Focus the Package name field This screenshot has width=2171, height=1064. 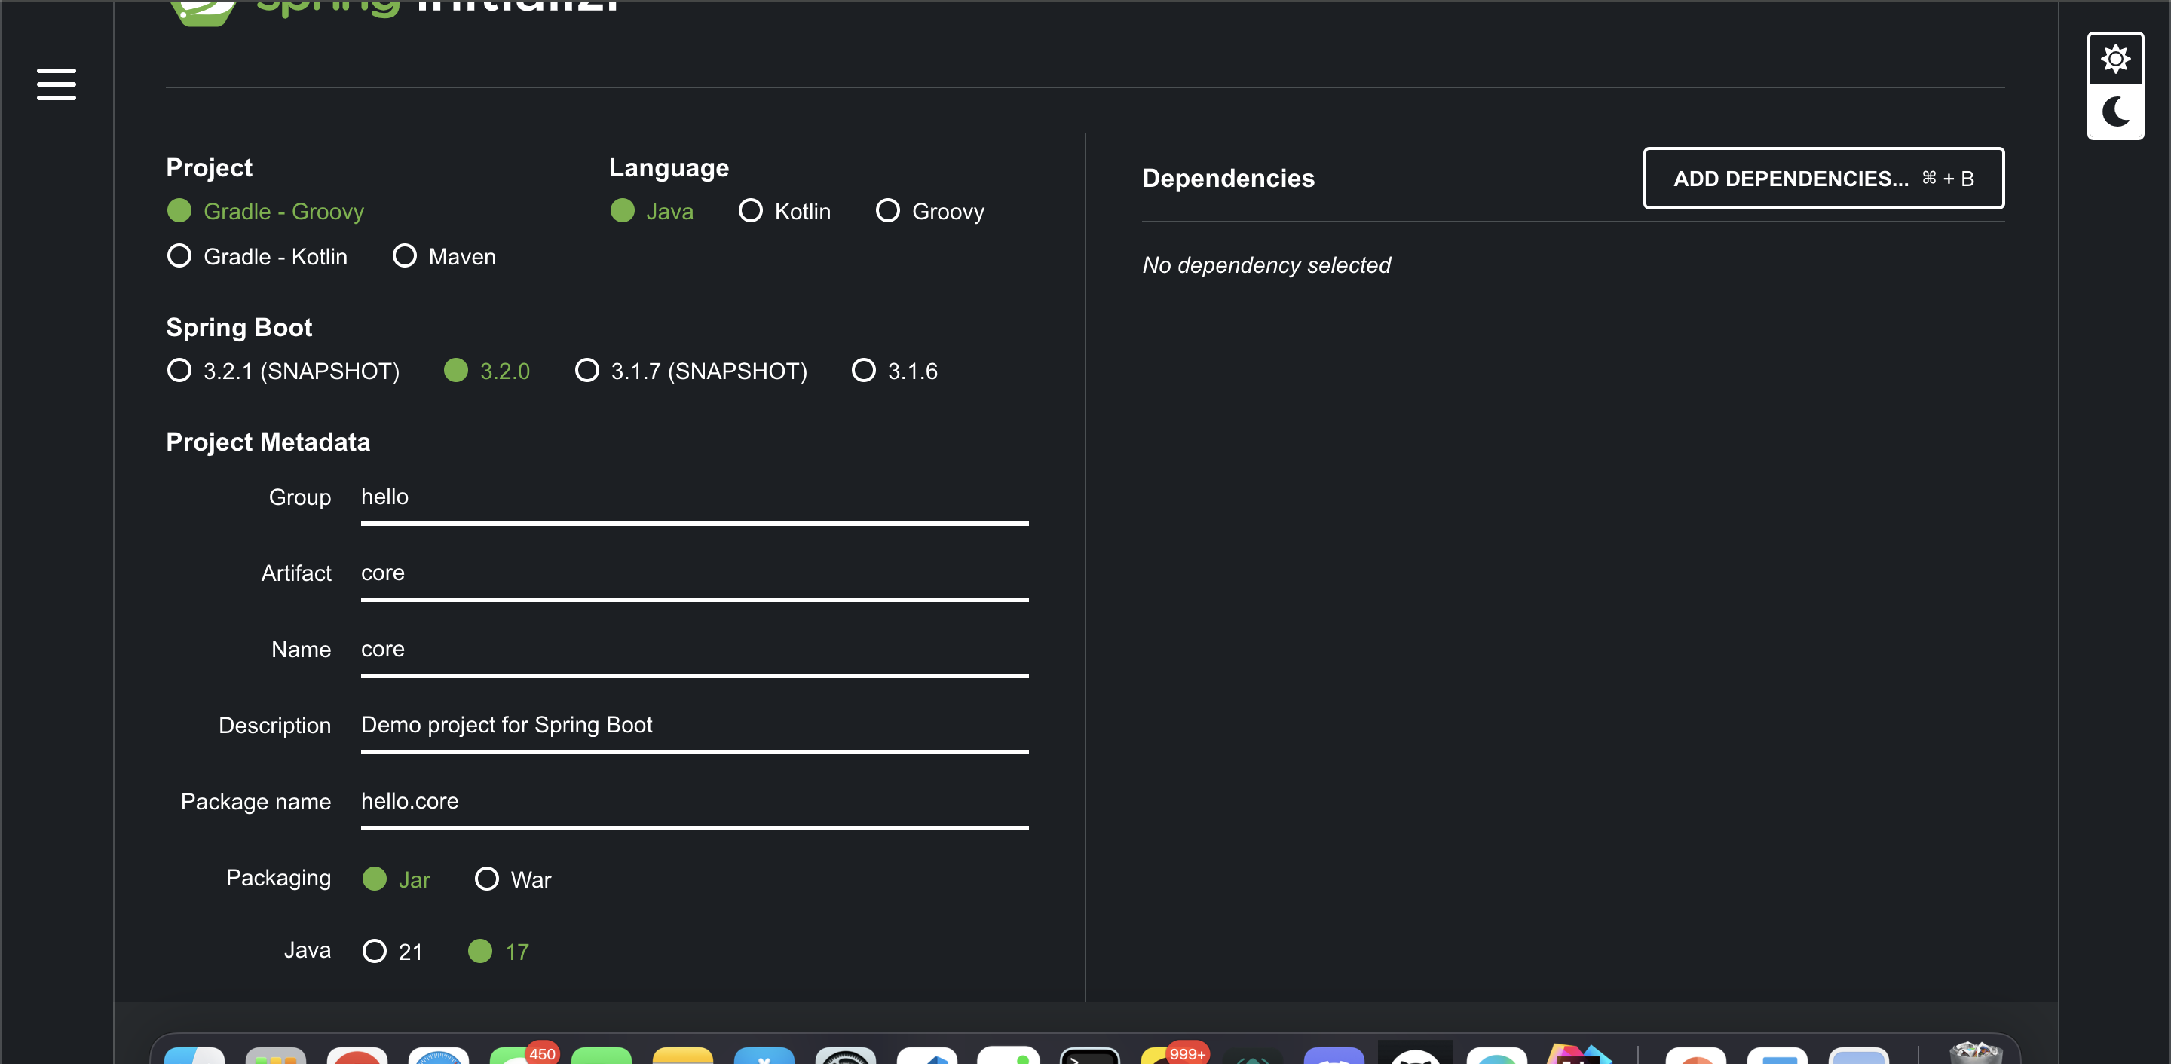[x=694, y=802]
